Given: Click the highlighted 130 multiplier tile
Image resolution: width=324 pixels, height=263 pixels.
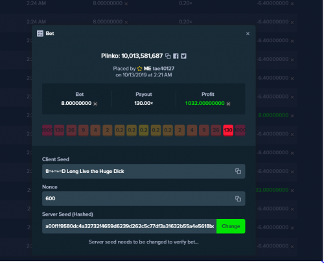Looking at the screenshot, I should click(228, 130).
